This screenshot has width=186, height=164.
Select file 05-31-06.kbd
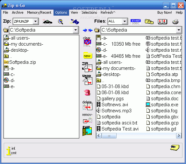coord(113,86)
